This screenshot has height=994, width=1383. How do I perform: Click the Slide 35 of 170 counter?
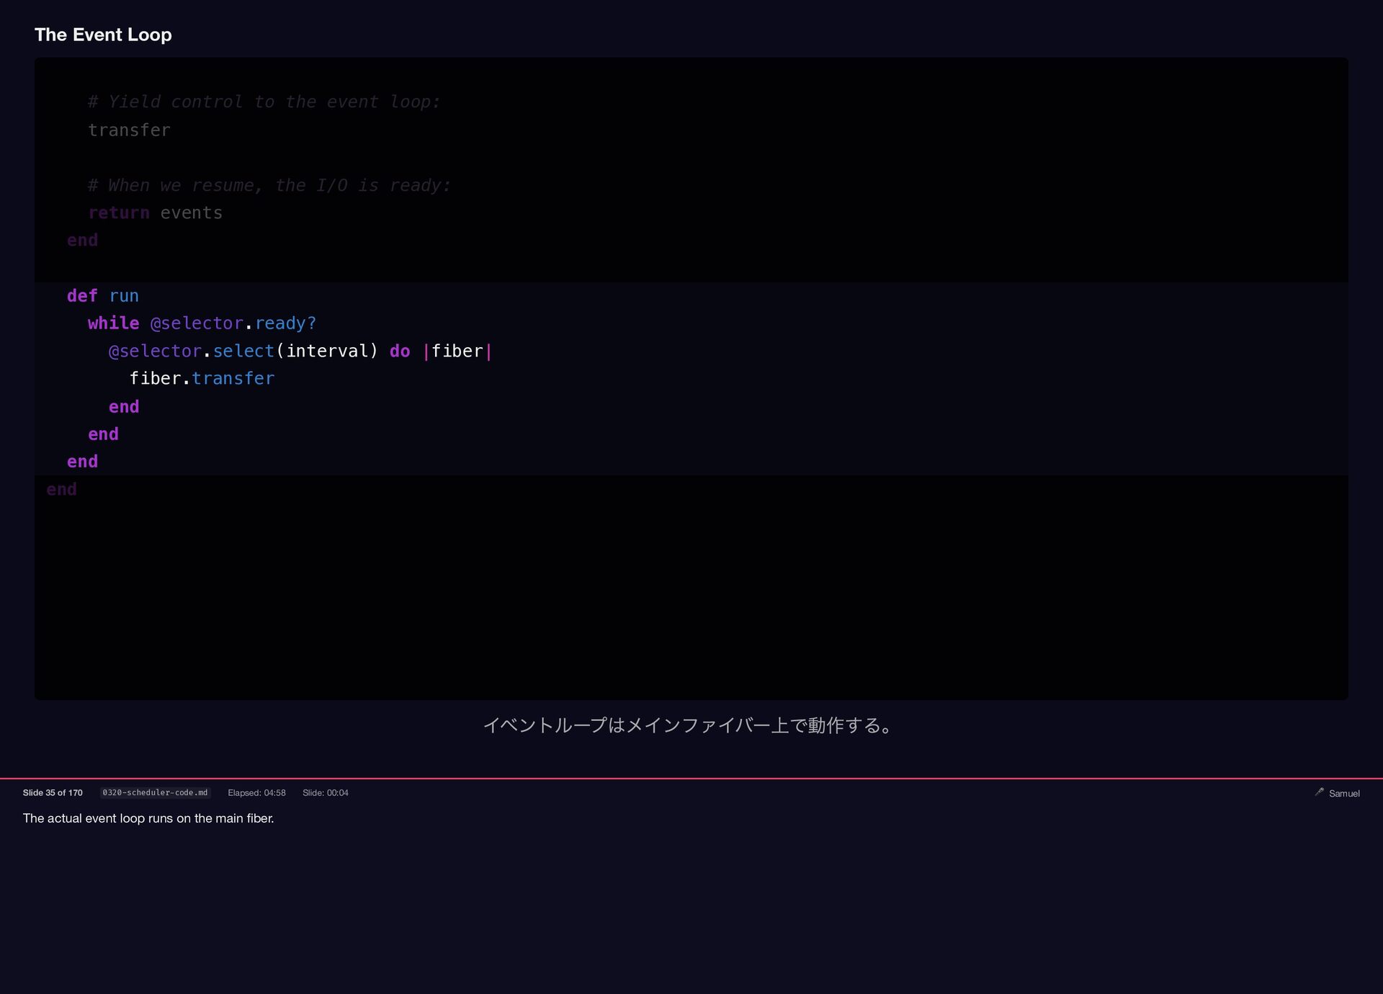pyautogui.click(x=53, y=793)
